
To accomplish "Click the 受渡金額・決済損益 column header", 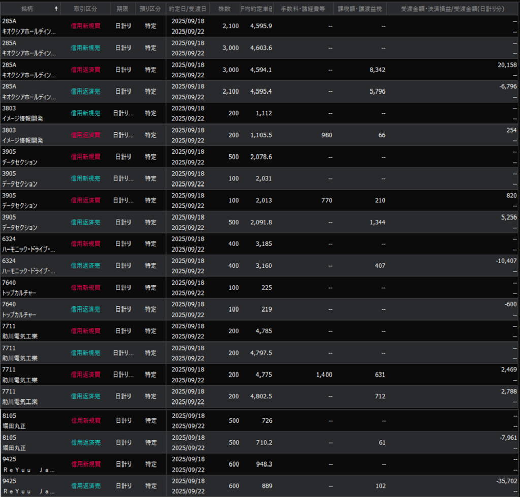I will 452,9.
